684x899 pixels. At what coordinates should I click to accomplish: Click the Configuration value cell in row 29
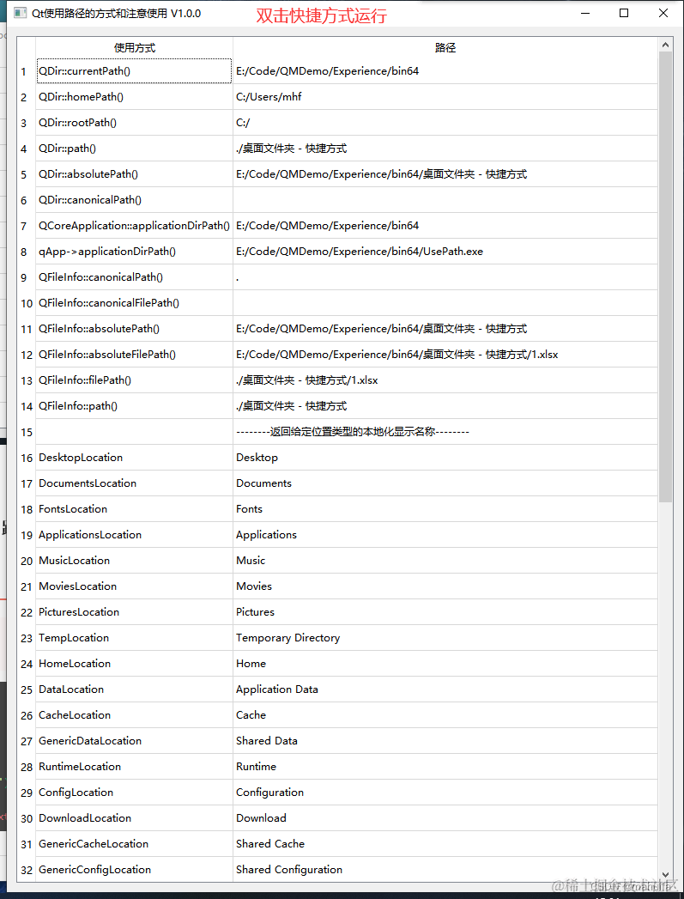[445, 793]
